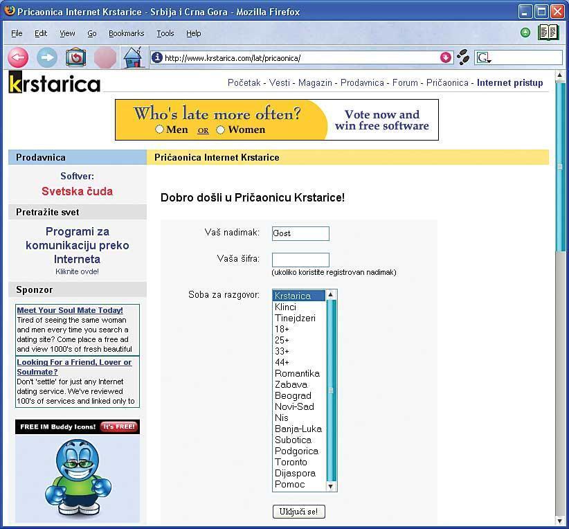This screenshot has width=569, height=529.
Task: Click the krstarica logo
Action: (54, 82)
